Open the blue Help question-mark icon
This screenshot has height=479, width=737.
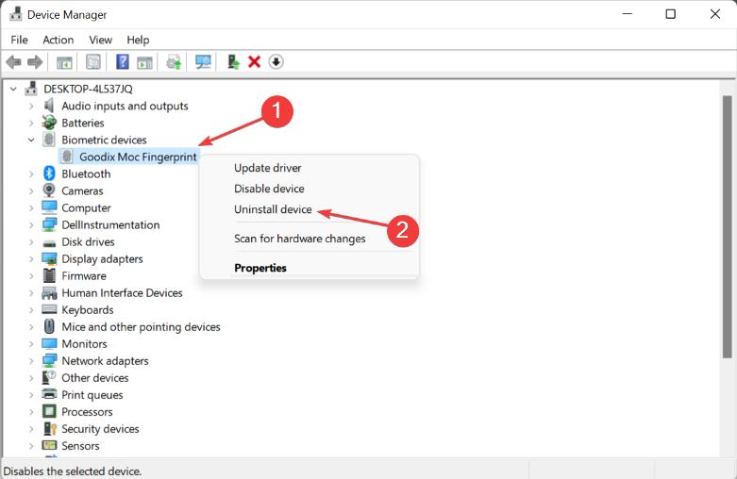point(123,62)
